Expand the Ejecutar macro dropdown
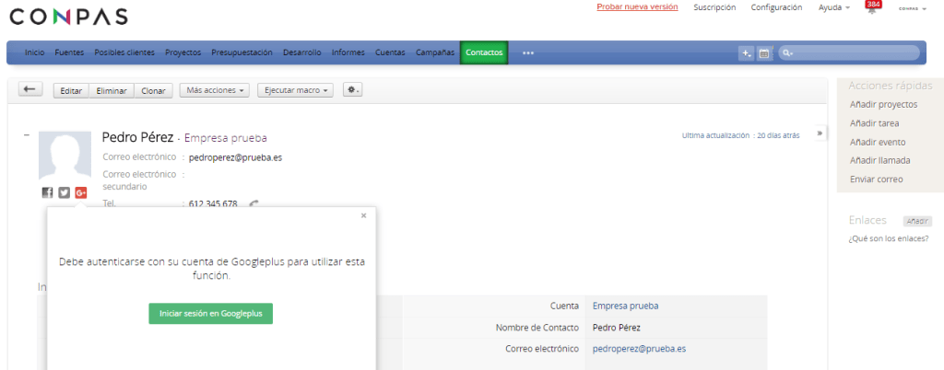This screenshot has width=944, height=370. (296, 90)
